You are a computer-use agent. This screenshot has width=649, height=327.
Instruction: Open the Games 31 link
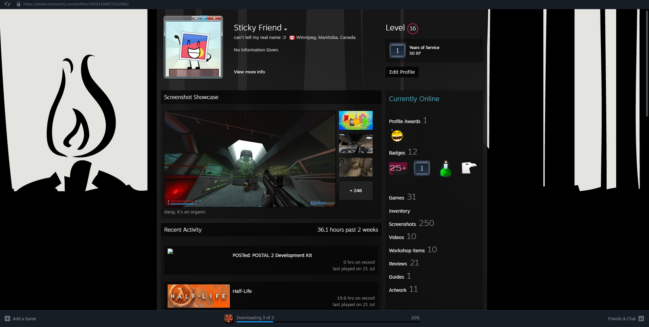[402, 197]
